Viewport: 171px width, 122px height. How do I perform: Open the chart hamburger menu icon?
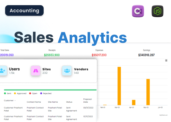[166, 61]
